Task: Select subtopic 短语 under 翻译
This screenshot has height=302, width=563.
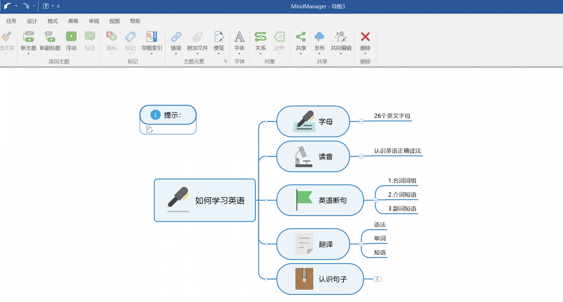Action: tap(380, 252)
